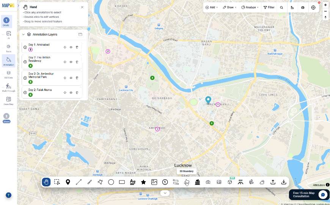Close the Hand tool hint panel
The image size is (330, 205).
[x=82, y=7]
